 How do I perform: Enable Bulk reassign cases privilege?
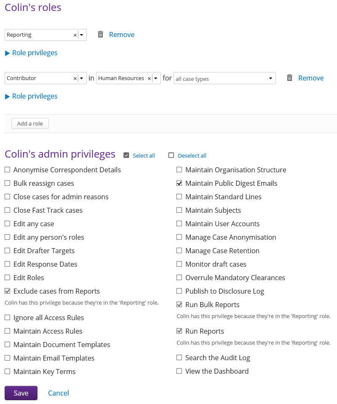8,183
